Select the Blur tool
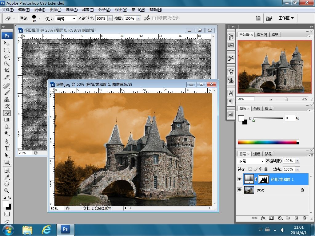315x236 pixels. [7, 127]
